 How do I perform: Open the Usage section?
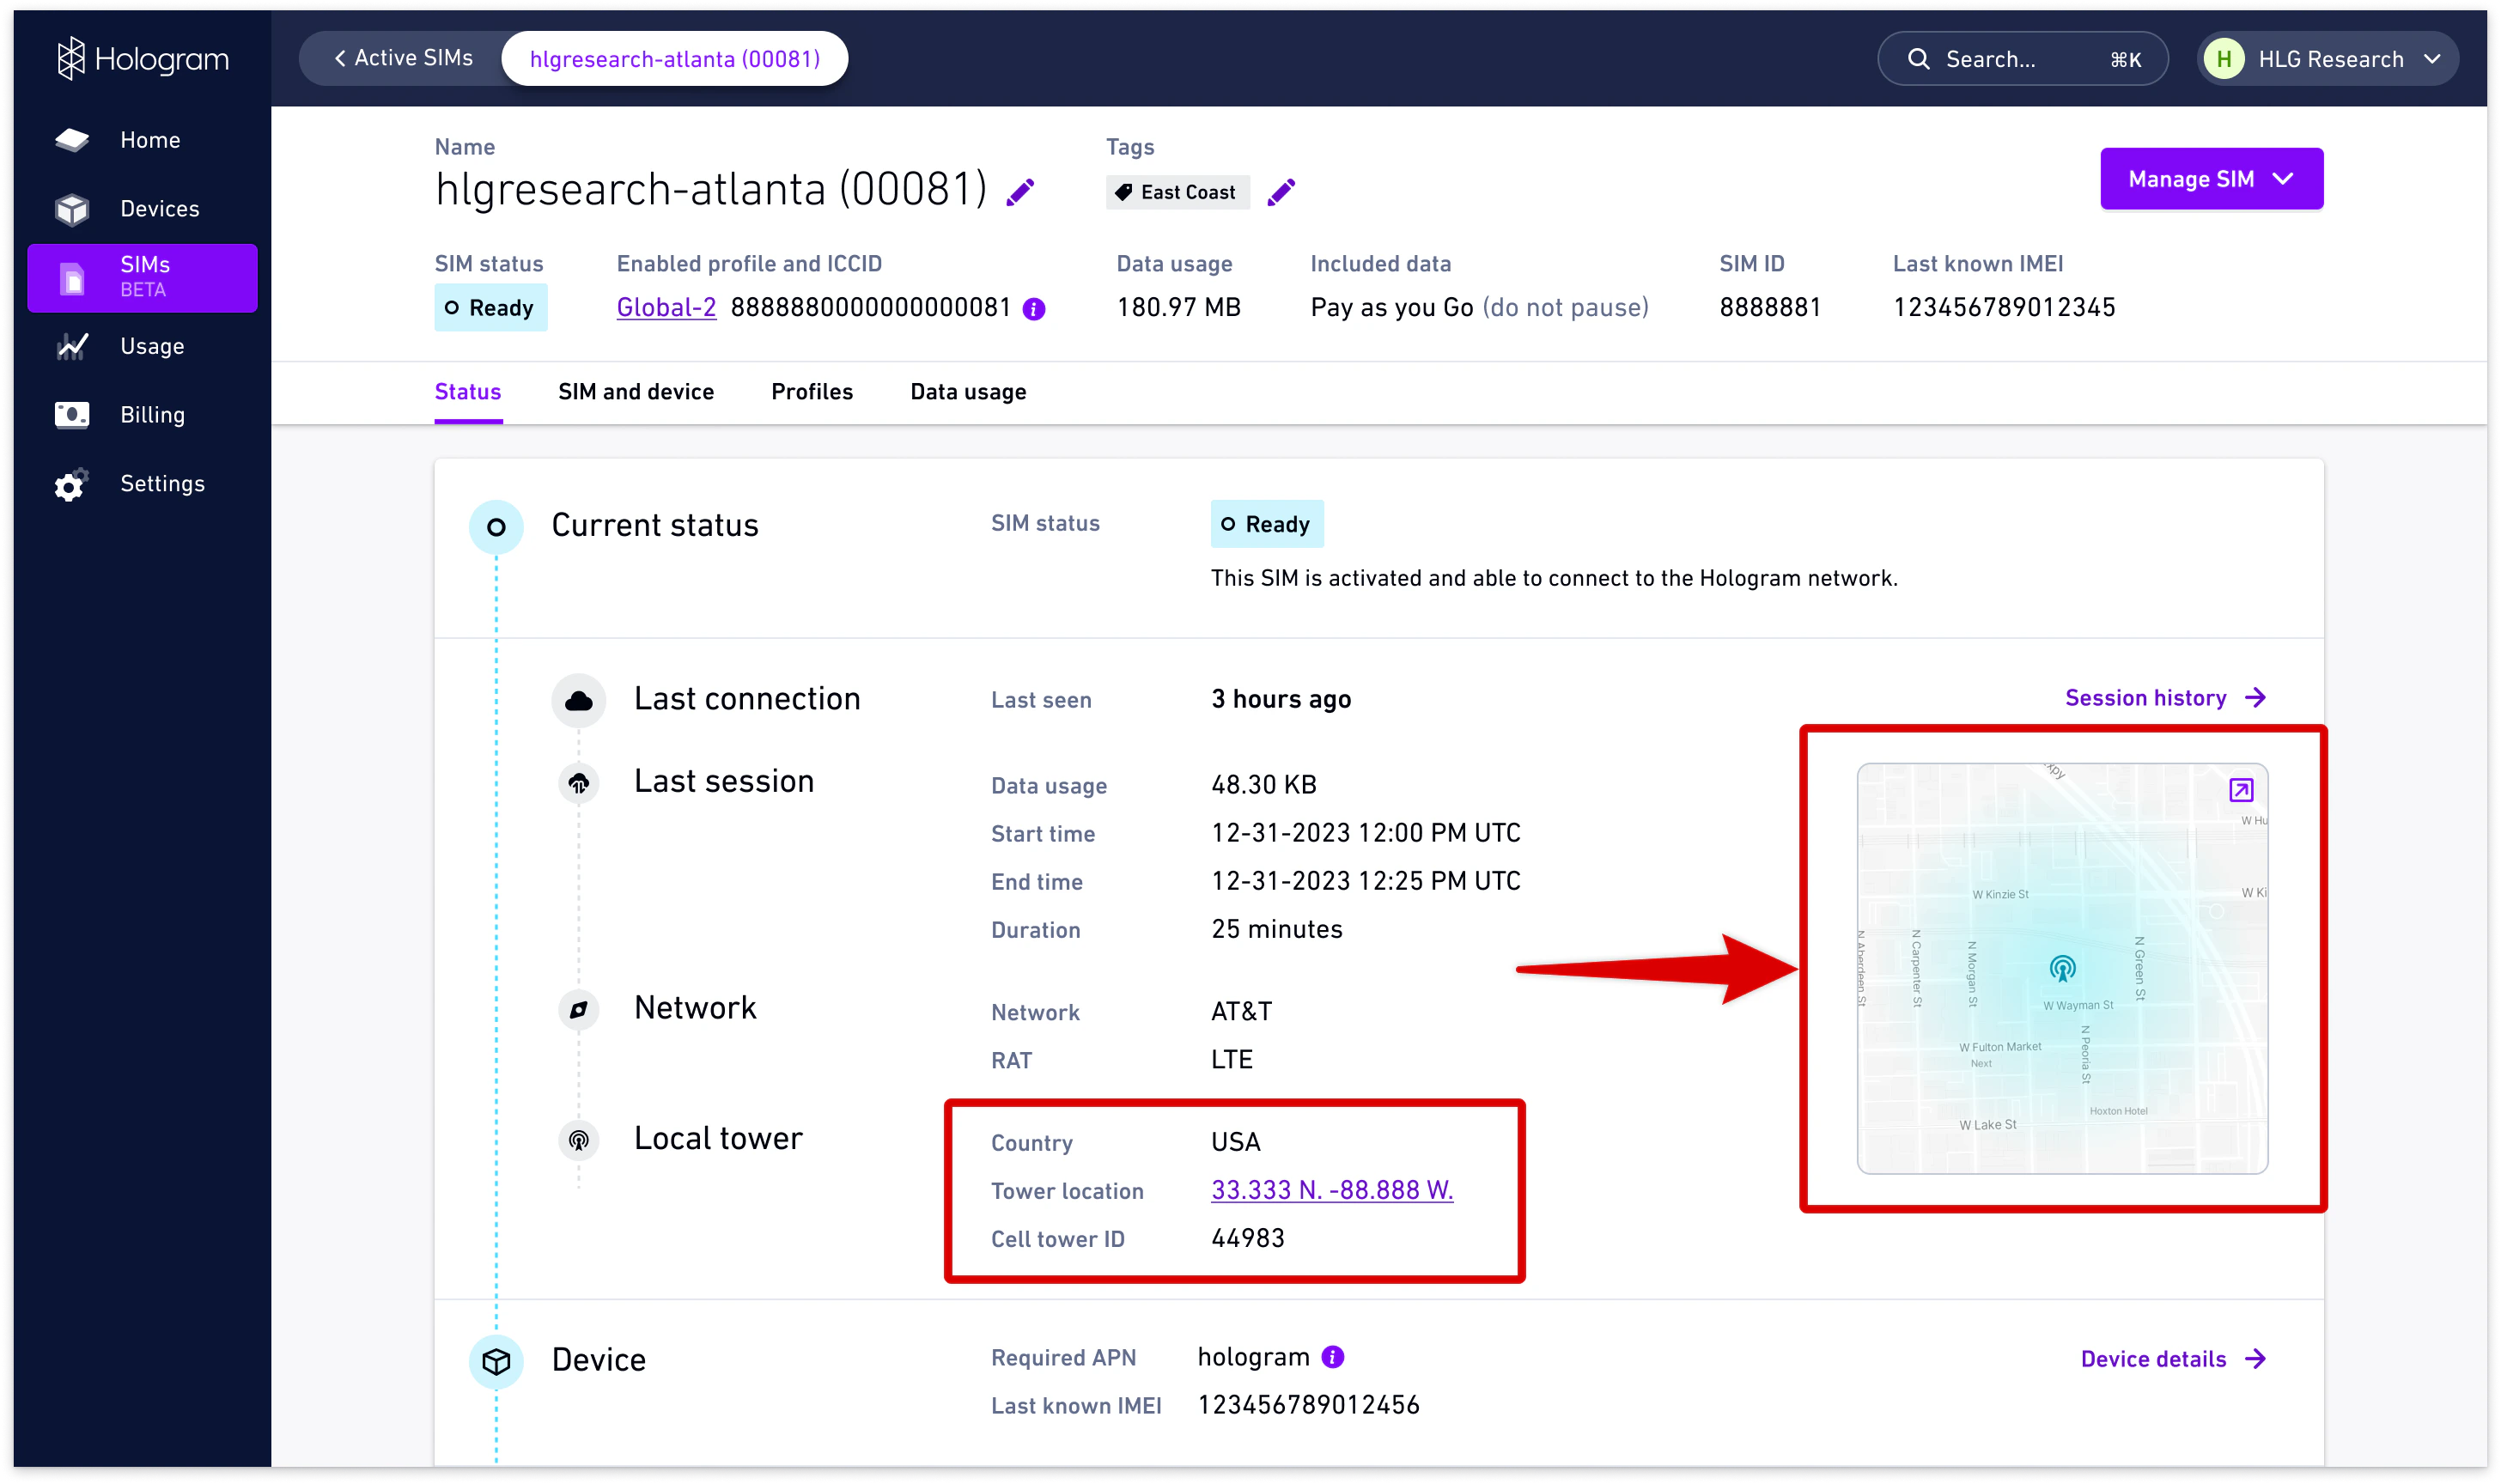click(142, 346)
